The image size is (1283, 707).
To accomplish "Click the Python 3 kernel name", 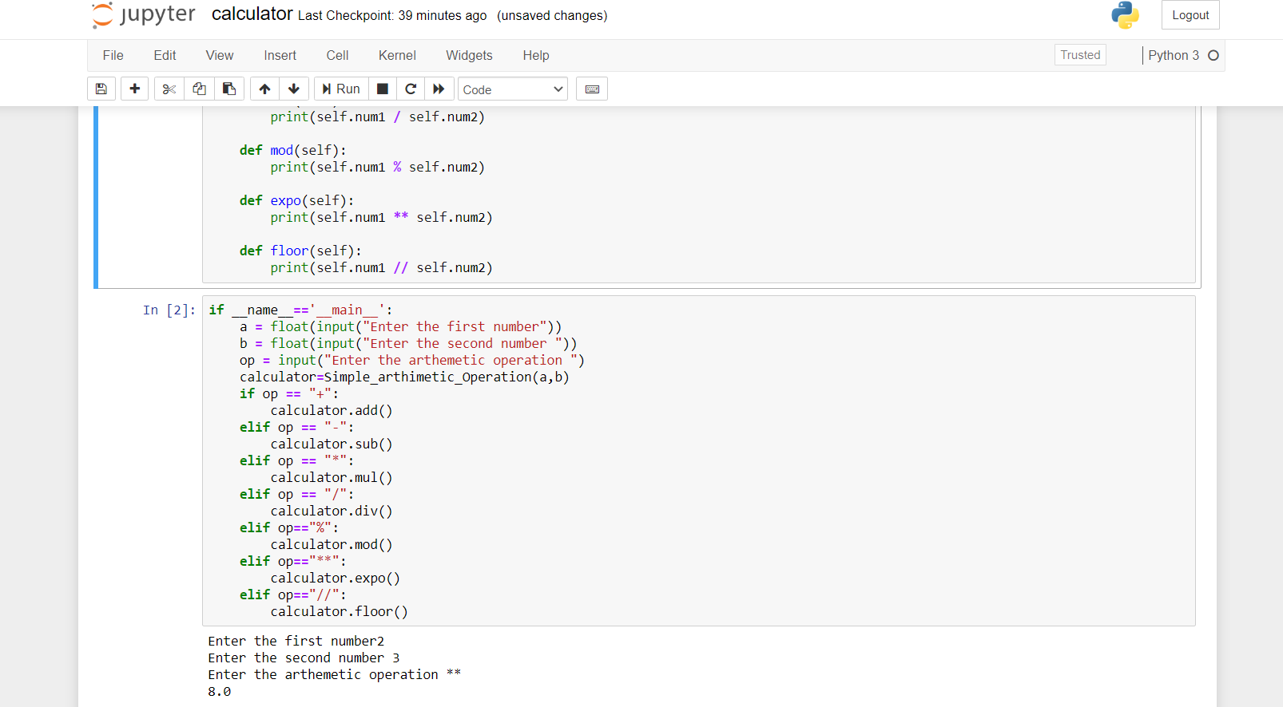I will (1174, 55).
